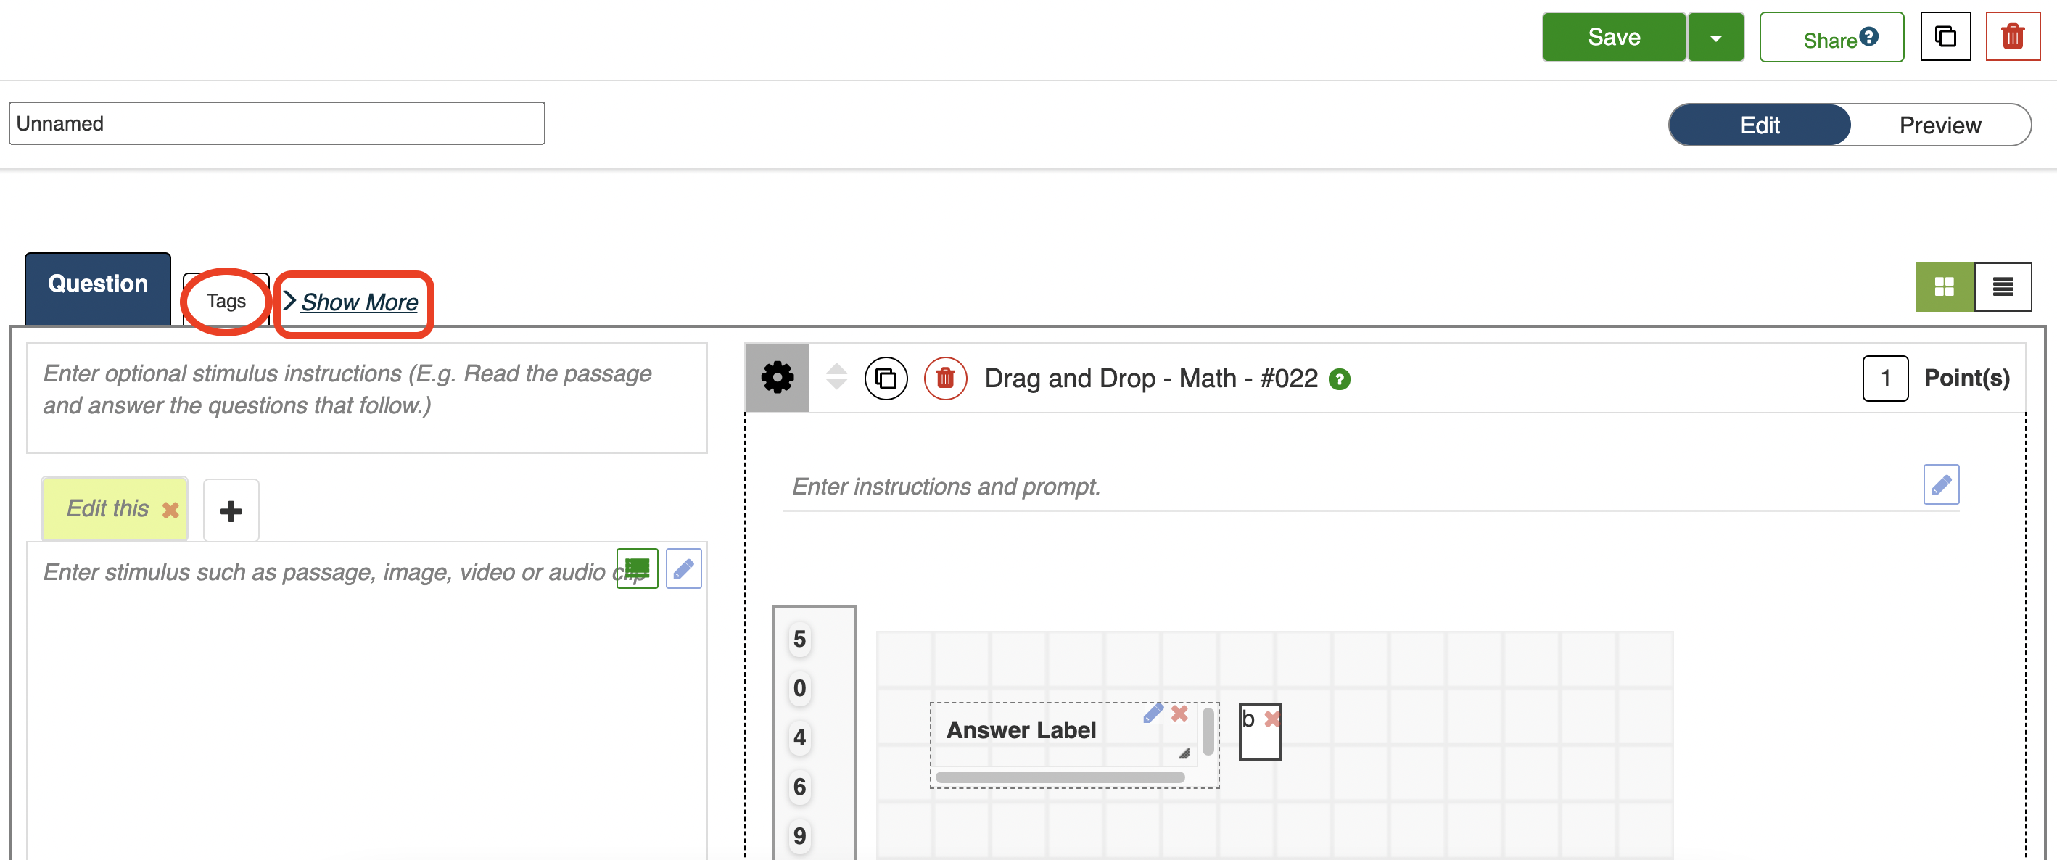Click the gear settings icon for question
Image resolution: width=2057 pixels, height=860 pixels.
776,378
